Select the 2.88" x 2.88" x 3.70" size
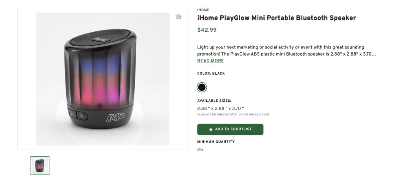Viewport: 402px width, 178px height. click(221, 108)
